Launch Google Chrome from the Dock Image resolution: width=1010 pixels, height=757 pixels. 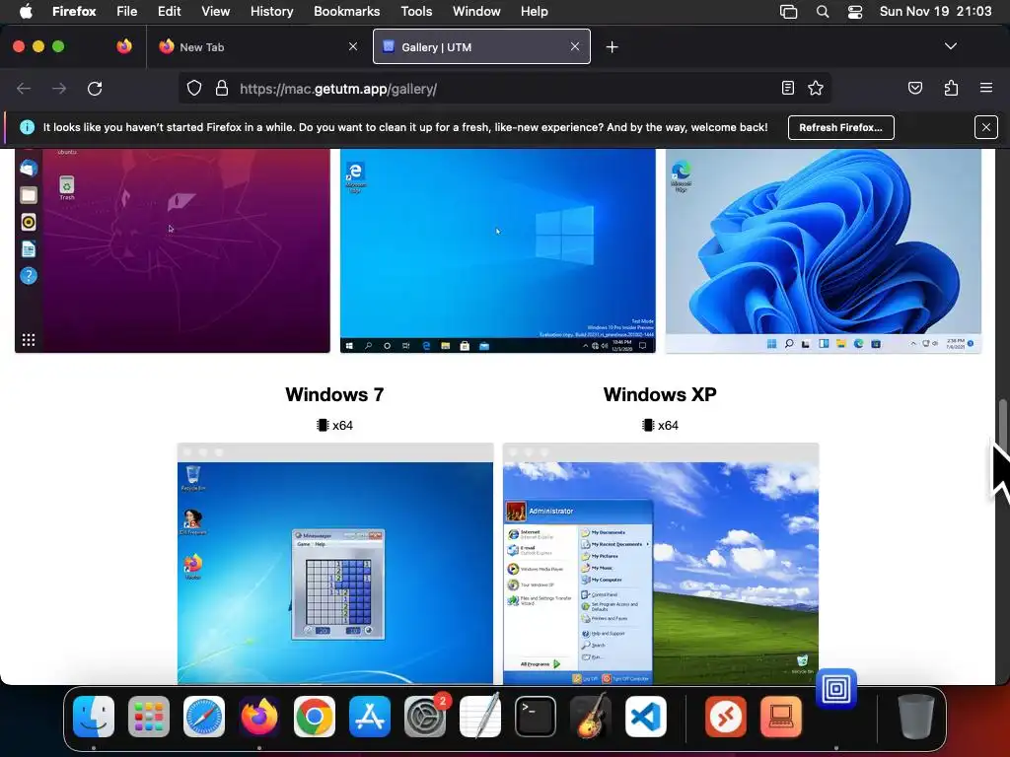click(315, 717)
